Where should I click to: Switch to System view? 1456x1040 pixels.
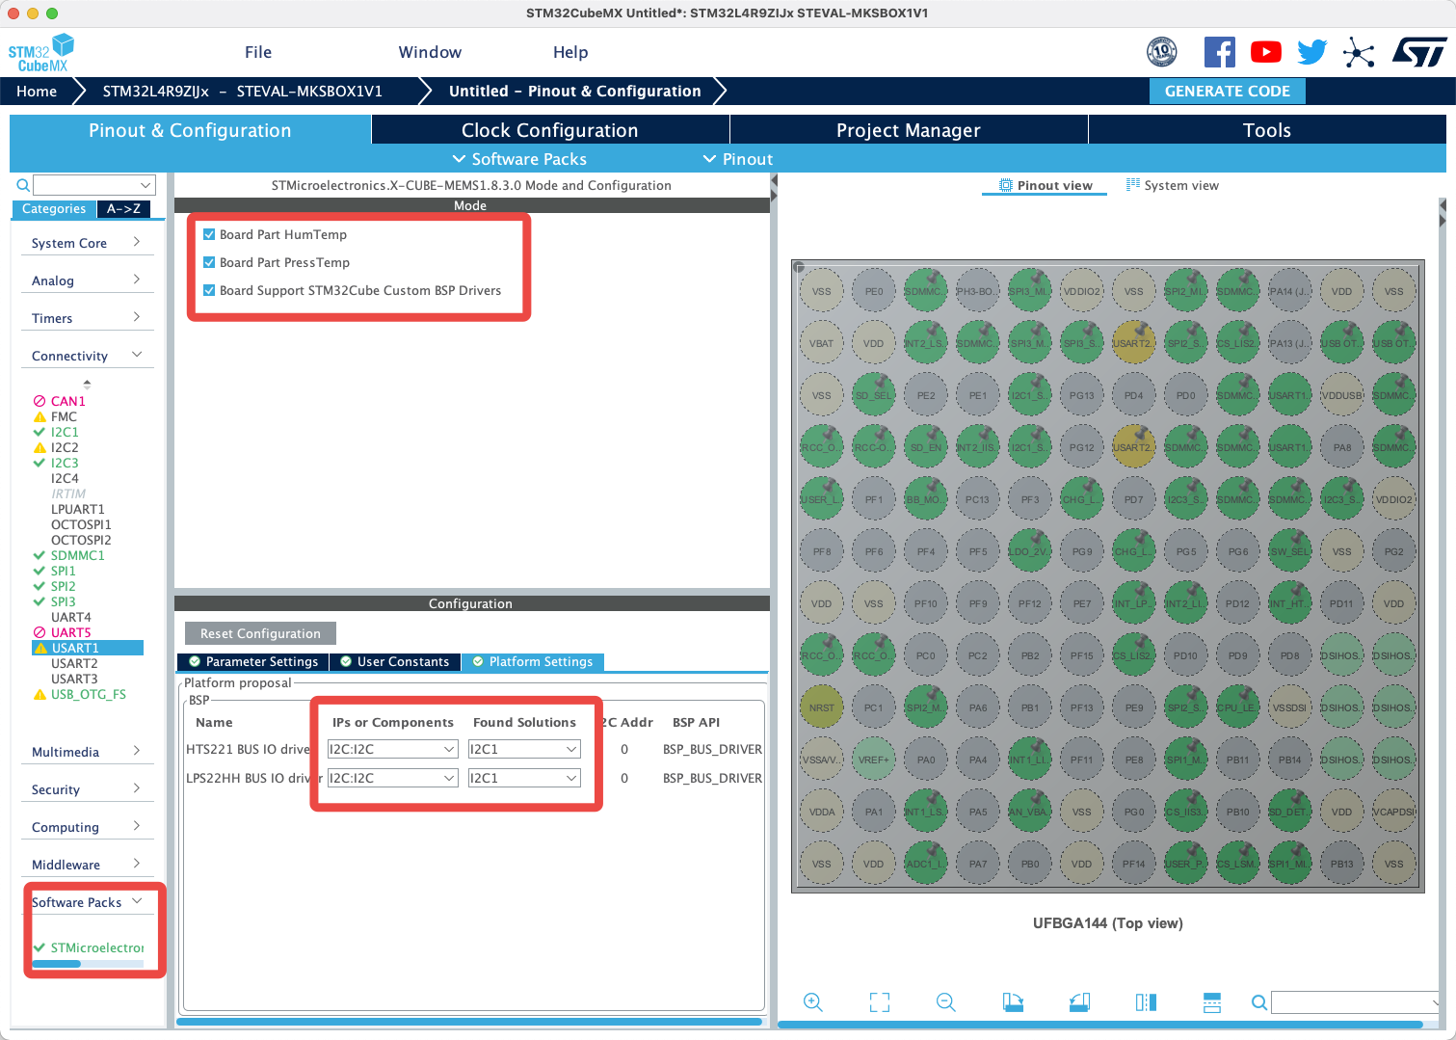pyautogui.click(x=1173, y=185)
